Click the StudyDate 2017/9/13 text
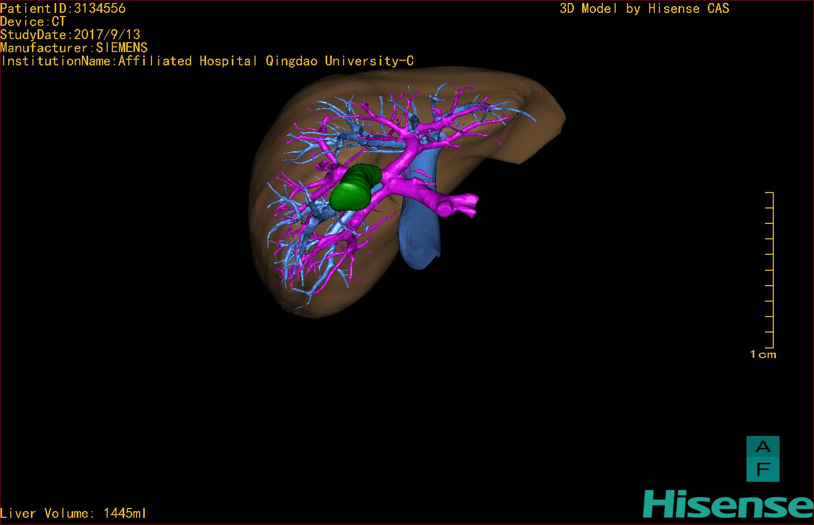 pyautogui.click(x=70, y=34)
